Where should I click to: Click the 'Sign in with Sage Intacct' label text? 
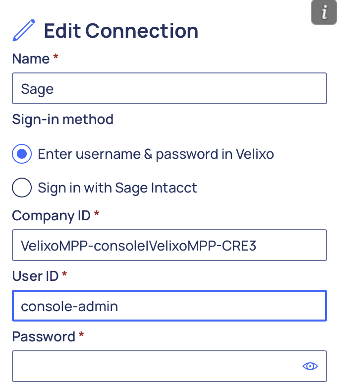117,188
